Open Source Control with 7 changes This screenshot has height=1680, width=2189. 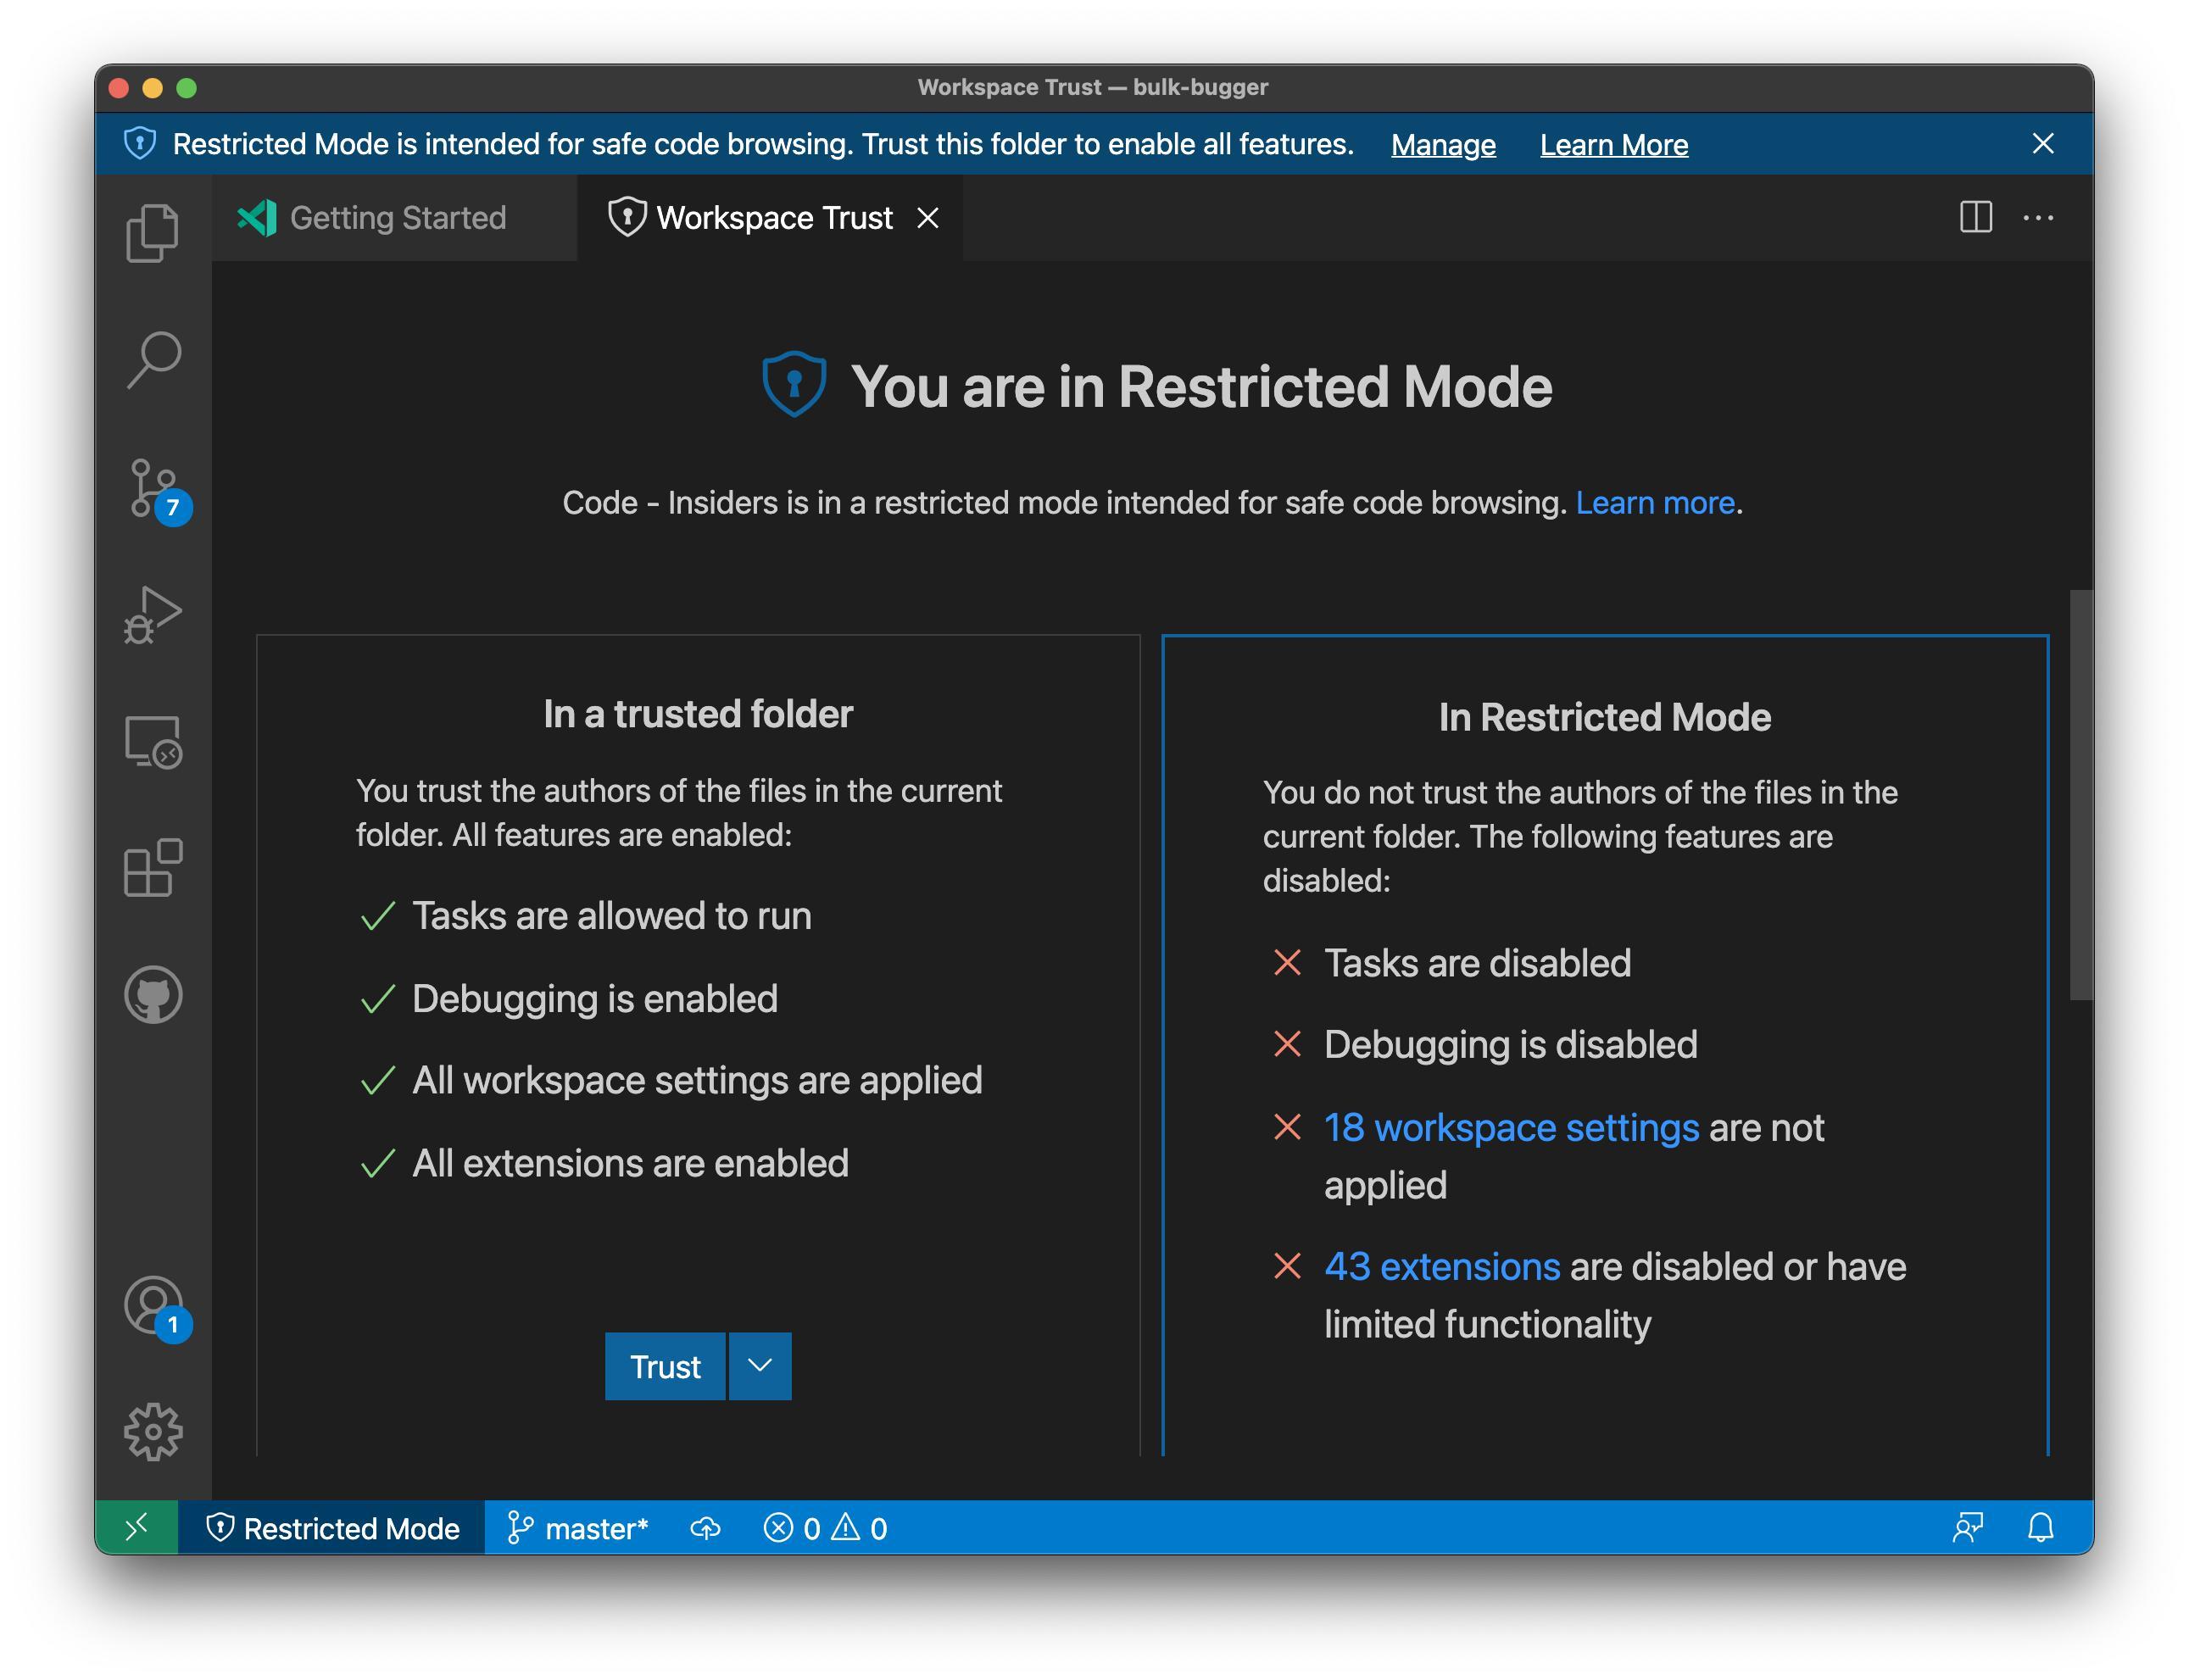tap(156, 489)
